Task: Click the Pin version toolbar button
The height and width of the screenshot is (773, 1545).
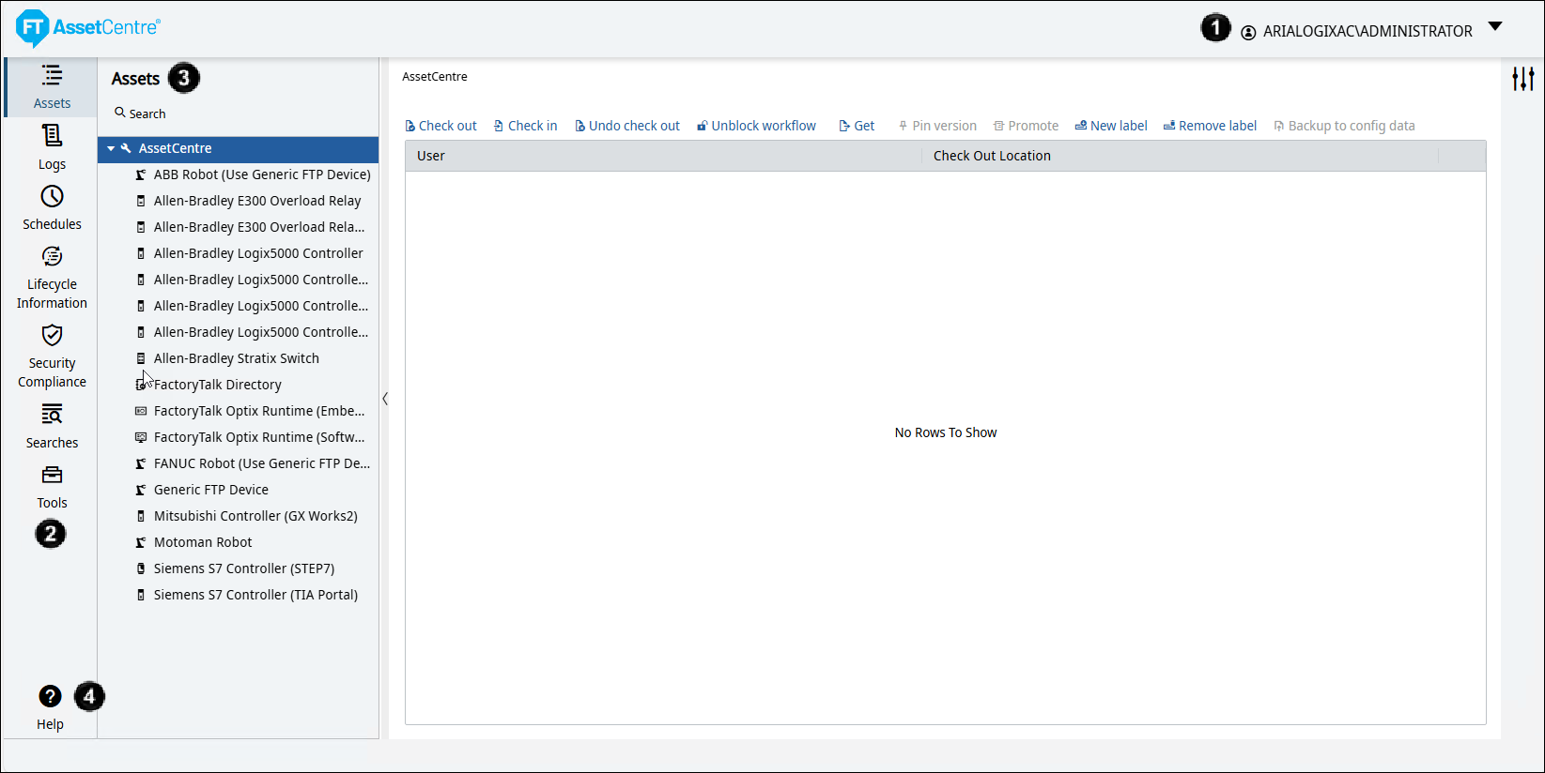Action: (x=937, y=126)
